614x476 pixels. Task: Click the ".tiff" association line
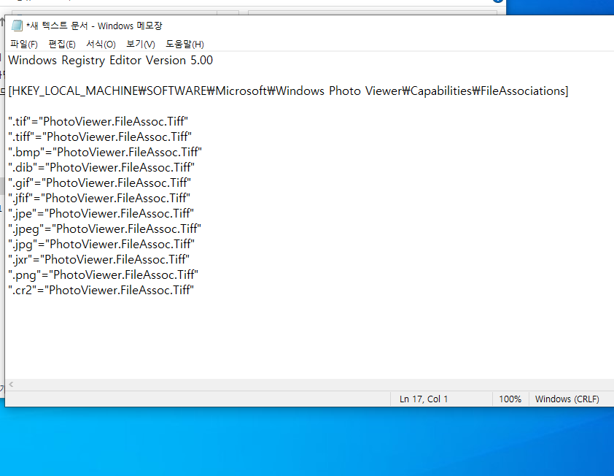point(100,137)
